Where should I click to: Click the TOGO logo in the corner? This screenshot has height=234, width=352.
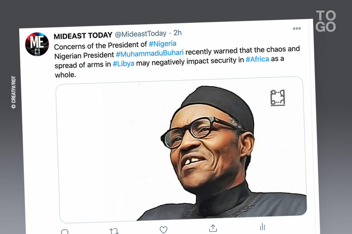click(x=326, y=21)
